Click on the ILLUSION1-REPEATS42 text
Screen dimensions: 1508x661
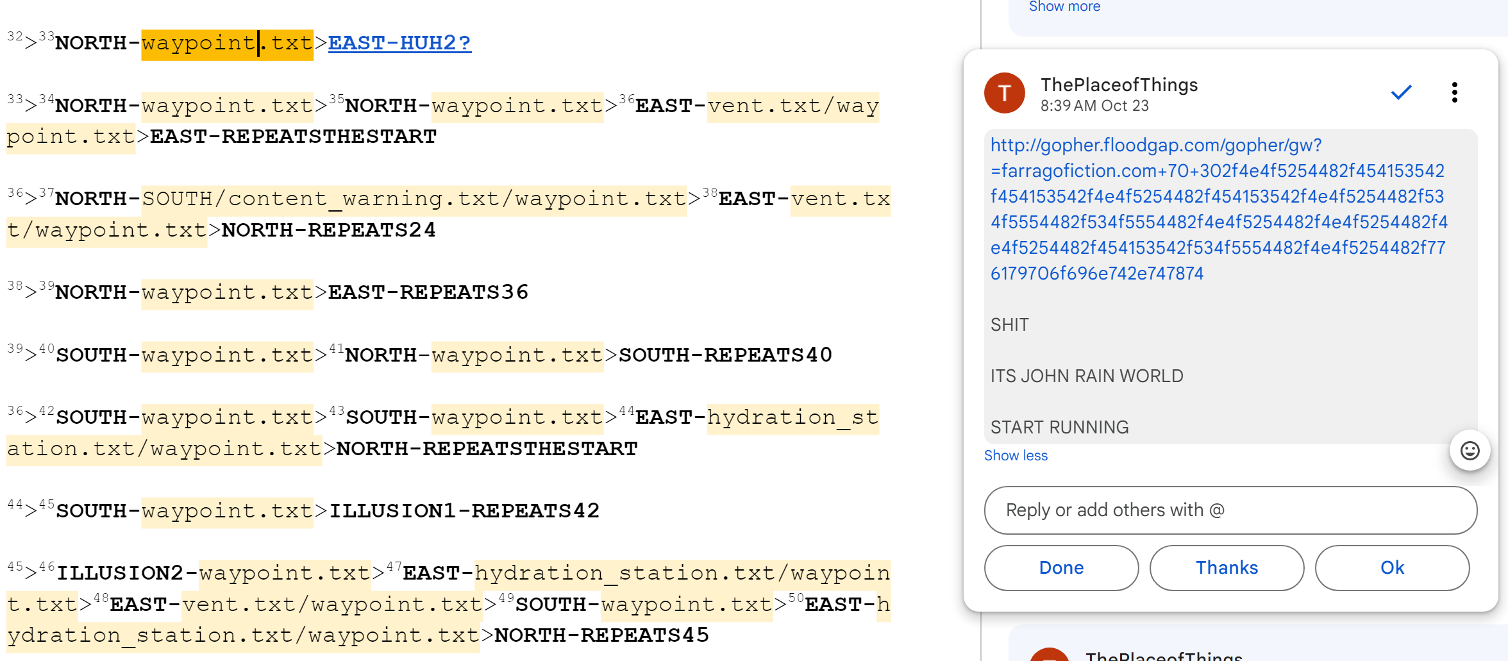tap(464, 512)
